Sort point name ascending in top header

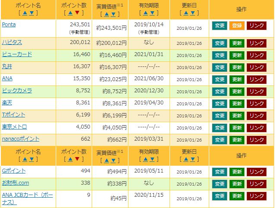25,13
